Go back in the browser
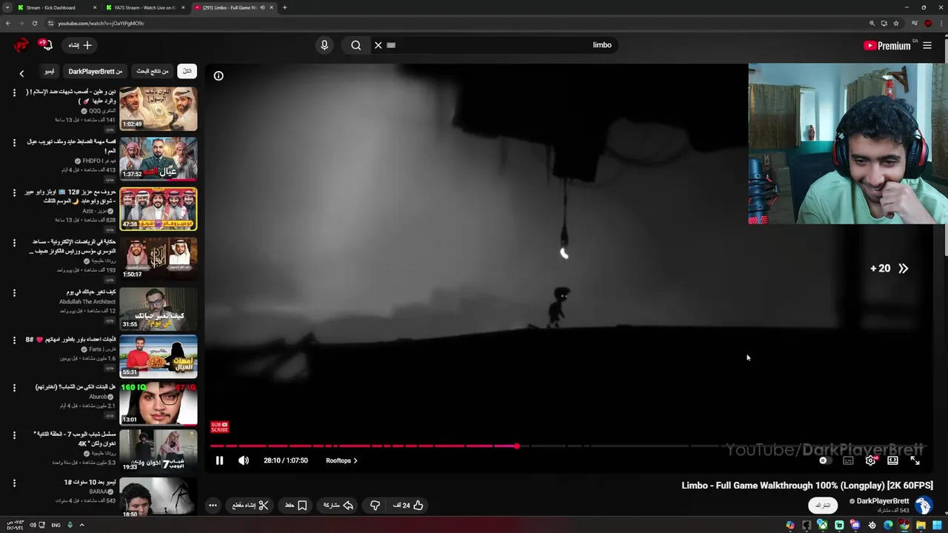 tap(8, 23)
